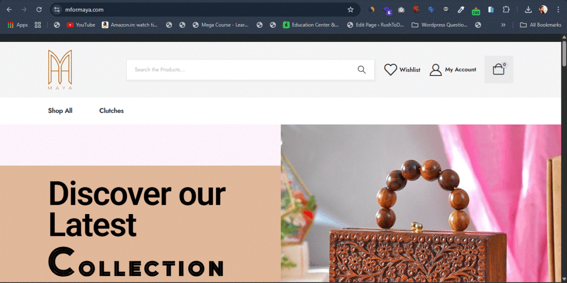567x283 pixels.
Task: Bookmark this page with the star icon
Action: click(x=351, y=9)
